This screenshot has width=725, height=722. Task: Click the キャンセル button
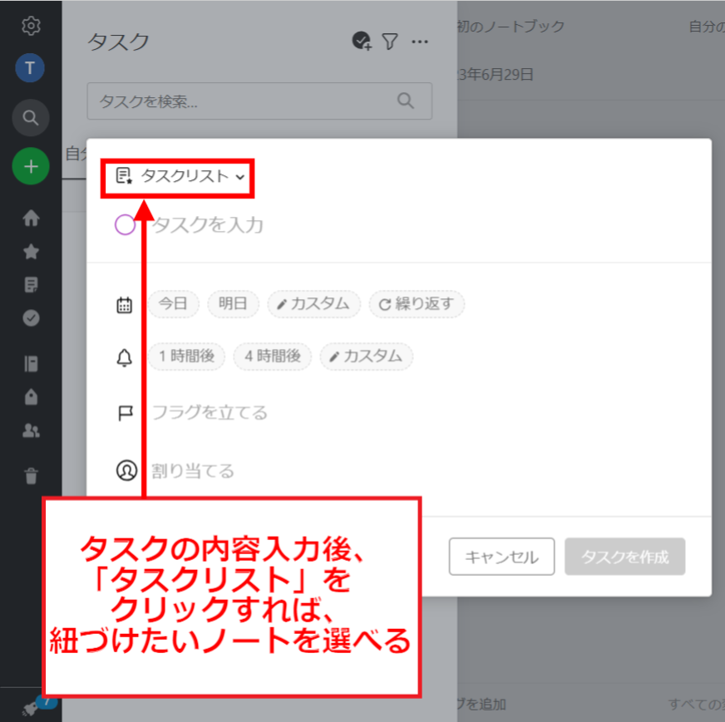pos(501,557)
